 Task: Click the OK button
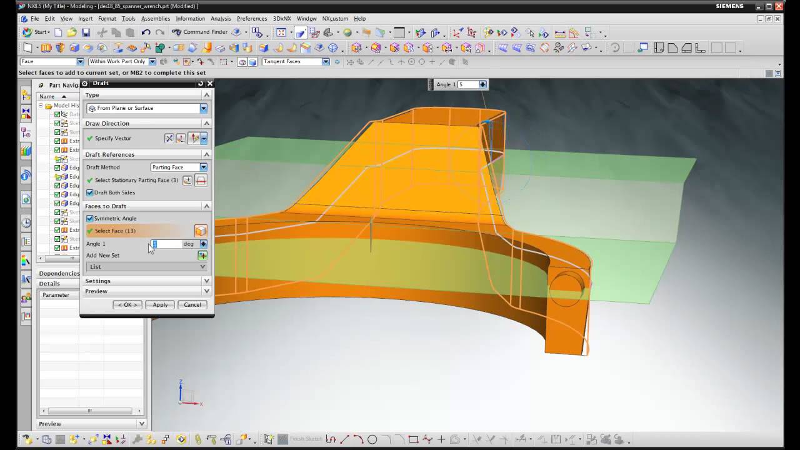coord(127,304)
